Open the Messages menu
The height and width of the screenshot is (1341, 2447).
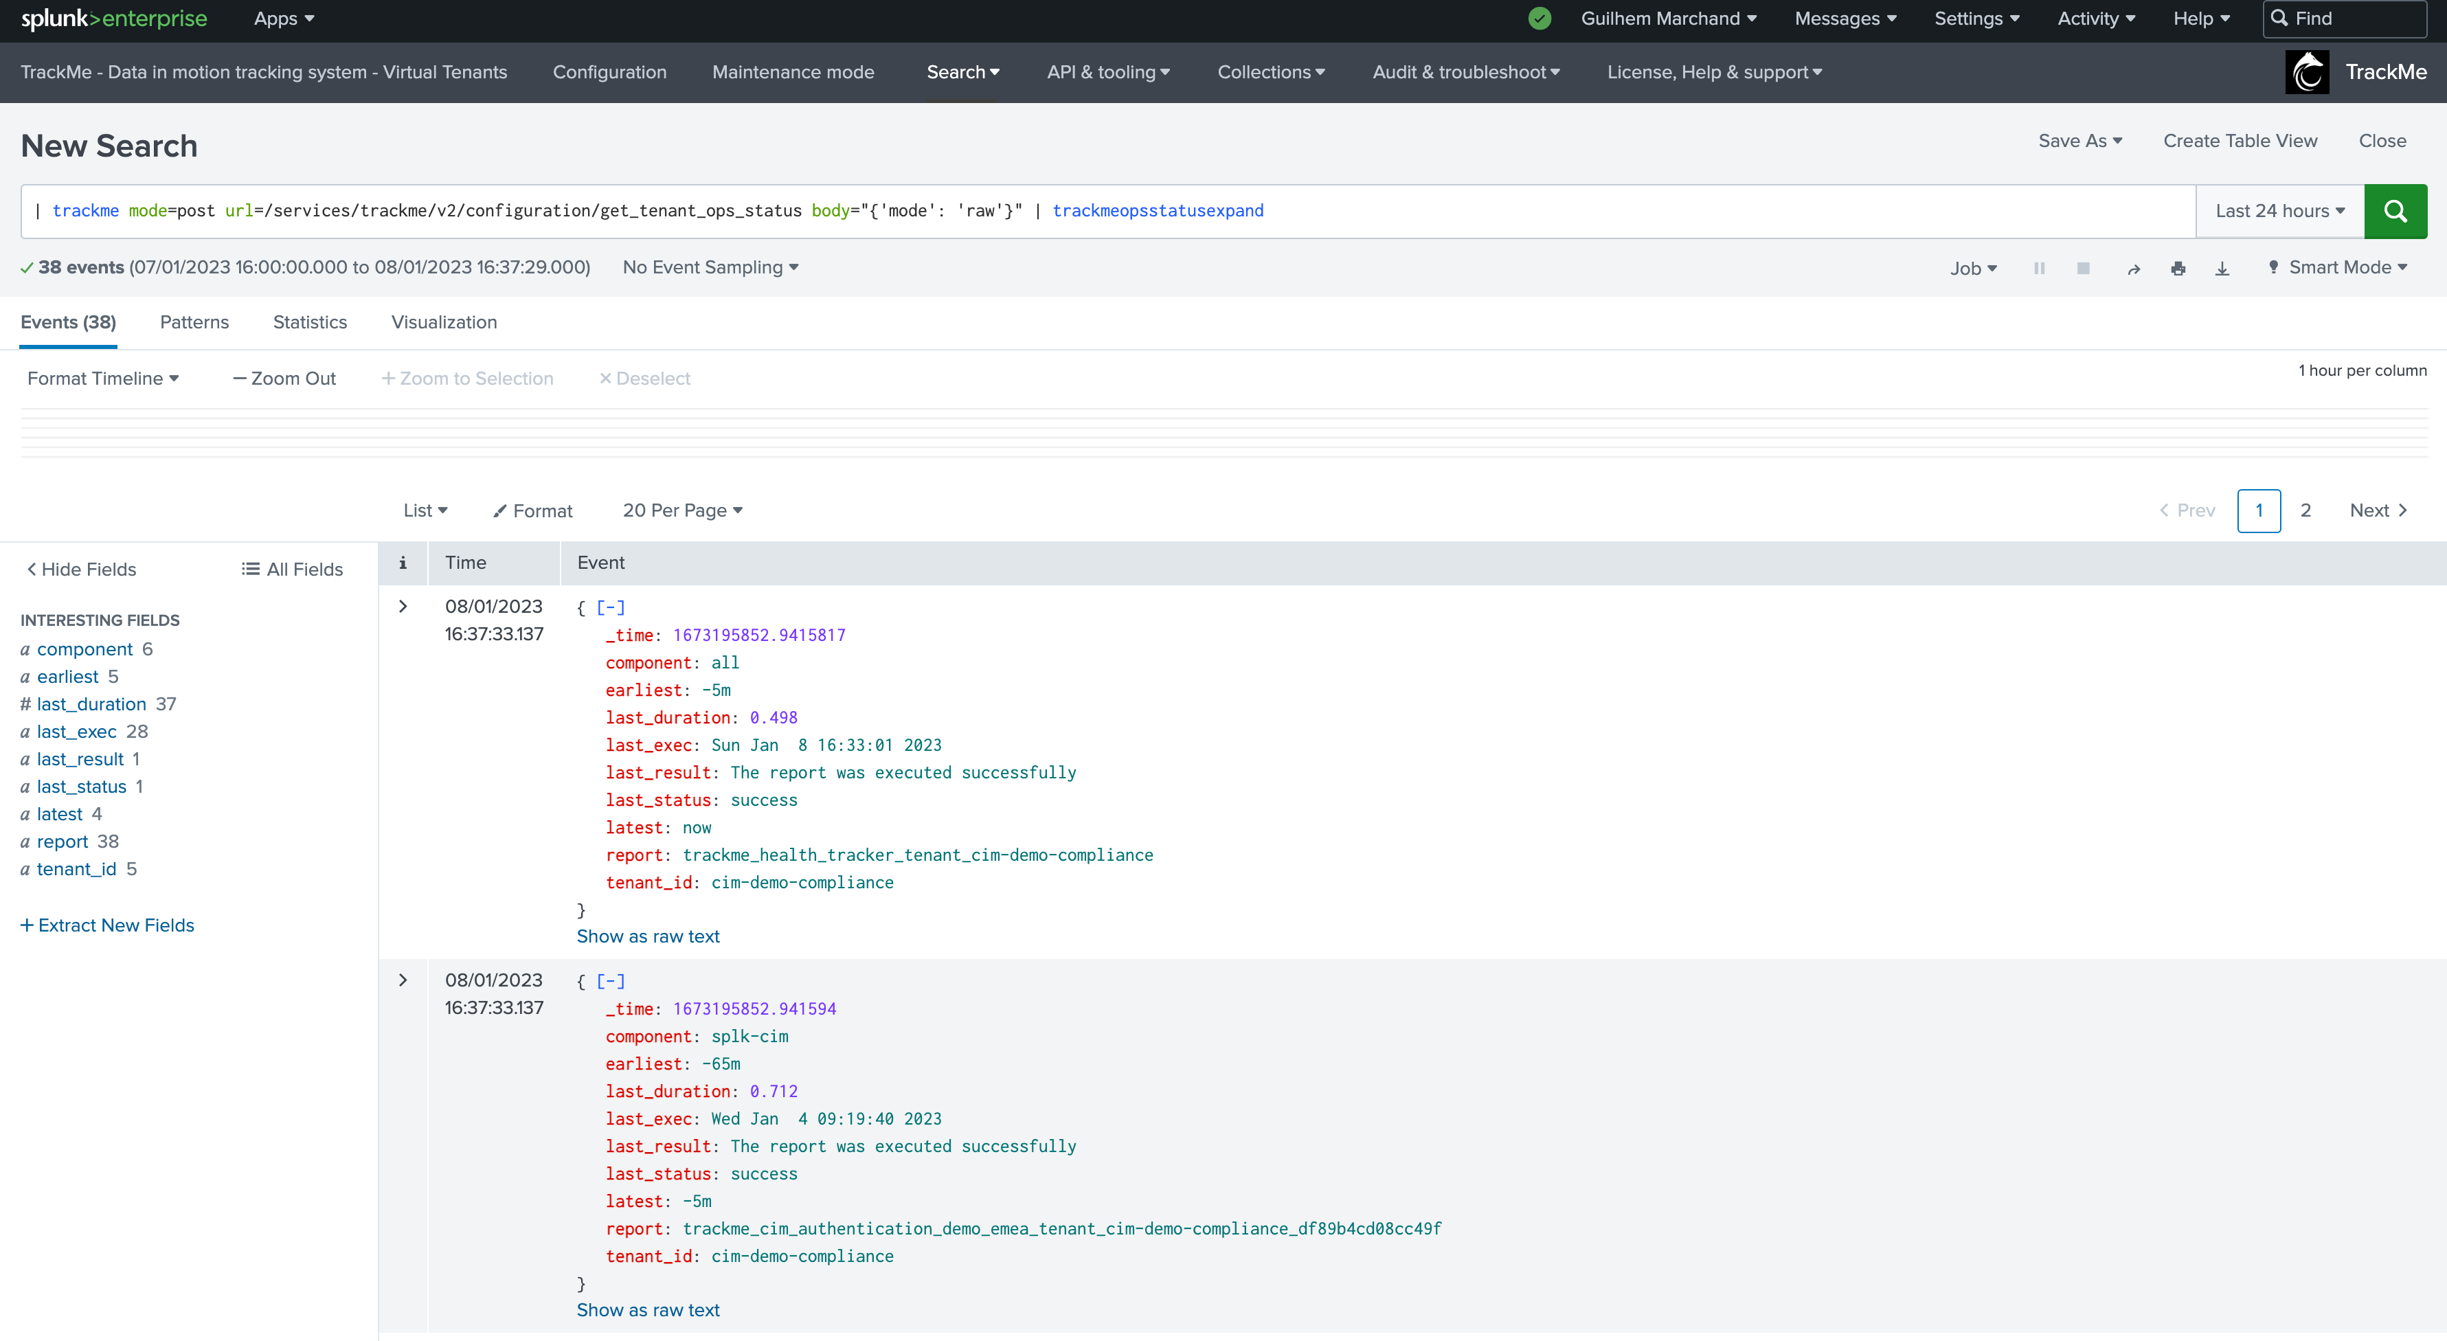point(1845,19)
